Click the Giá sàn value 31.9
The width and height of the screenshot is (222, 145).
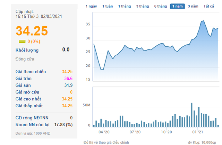(68, 85)
